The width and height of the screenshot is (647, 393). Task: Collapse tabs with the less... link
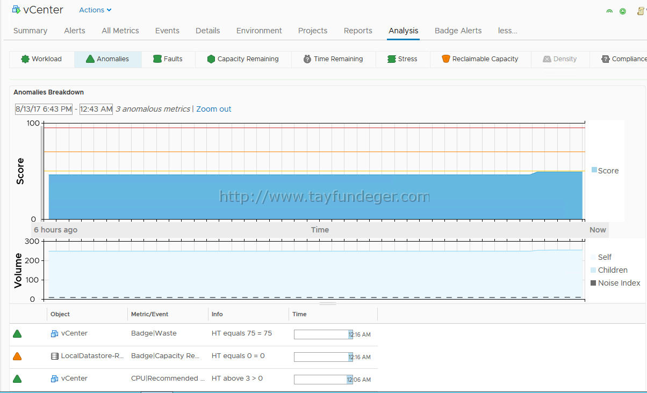point(508,31)
